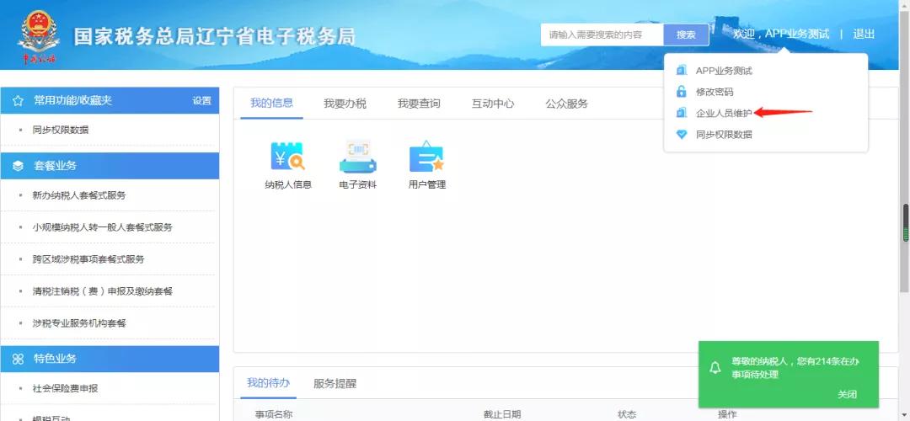Switch to the 我的信息 tab
910x421 pixels.
[271, 104]
